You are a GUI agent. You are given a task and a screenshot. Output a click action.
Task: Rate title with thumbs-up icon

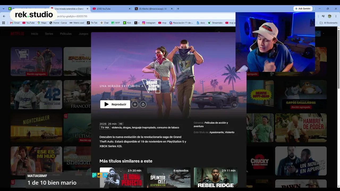pos(143,104)
